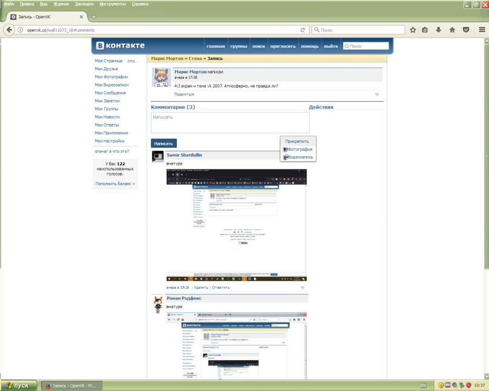The image size is (489, 391).
Task: Open 'группы' in the site header
Action: point(239,46)
